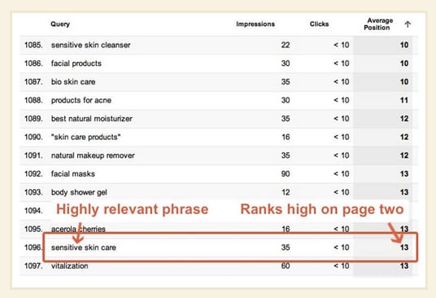Viewport: 436px width, 298px height.
Task: Open highlighted 'sensitive skin care' query
Action: 84,248
